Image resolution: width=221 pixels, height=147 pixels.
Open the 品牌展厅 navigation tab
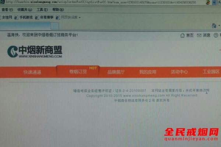(x=116, y=72)
